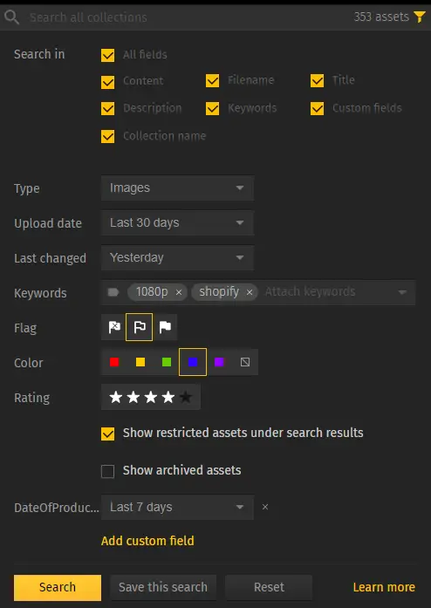The image size is (431, 608).
Task: Enable Show archived assets checkbox
Action: coord(108,472)
